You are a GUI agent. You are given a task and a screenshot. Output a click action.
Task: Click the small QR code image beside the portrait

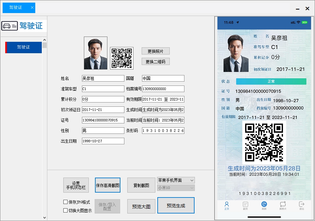tap(121, 57)
